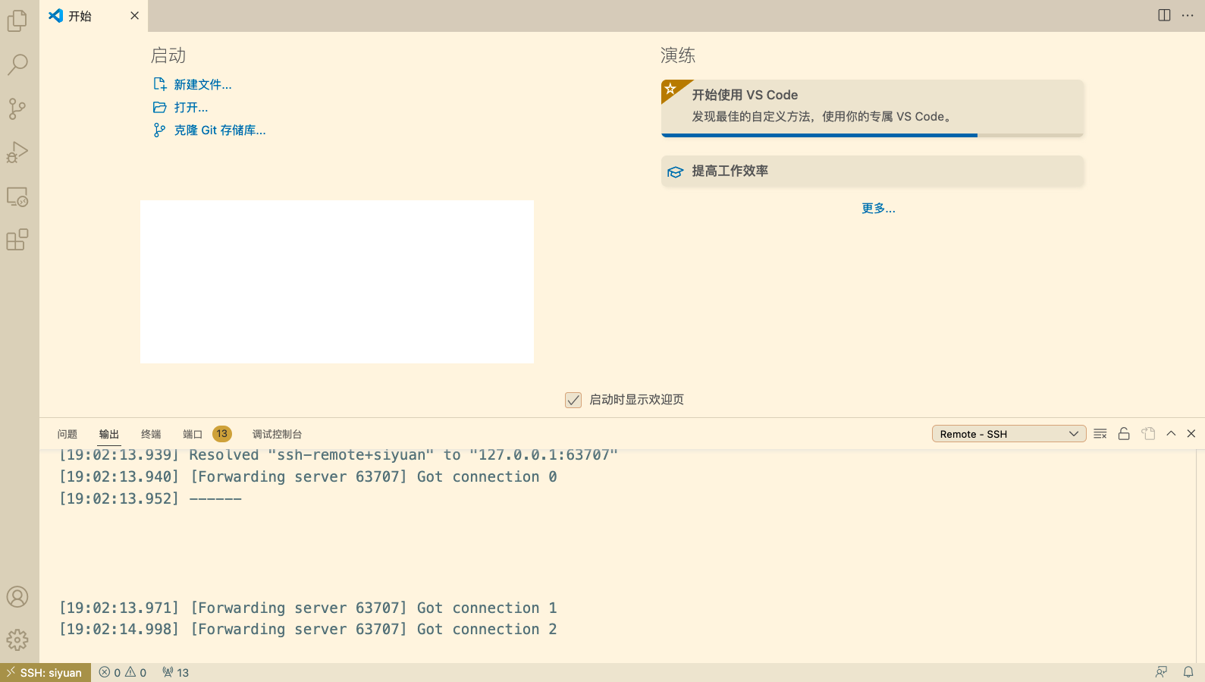The height and width of the screenshot is (682, 1205).
Task: Click log line 'Got connection 0'
Action: 308,476
